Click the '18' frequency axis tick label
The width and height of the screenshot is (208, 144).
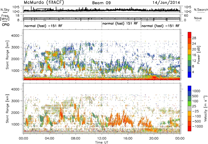click(17, 16)
